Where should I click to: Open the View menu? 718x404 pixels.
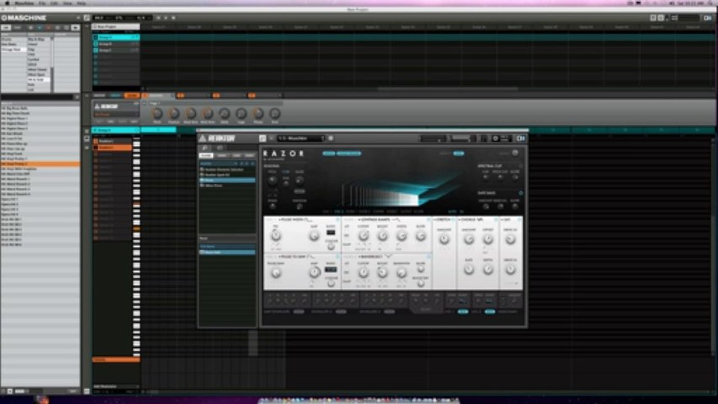67,3
